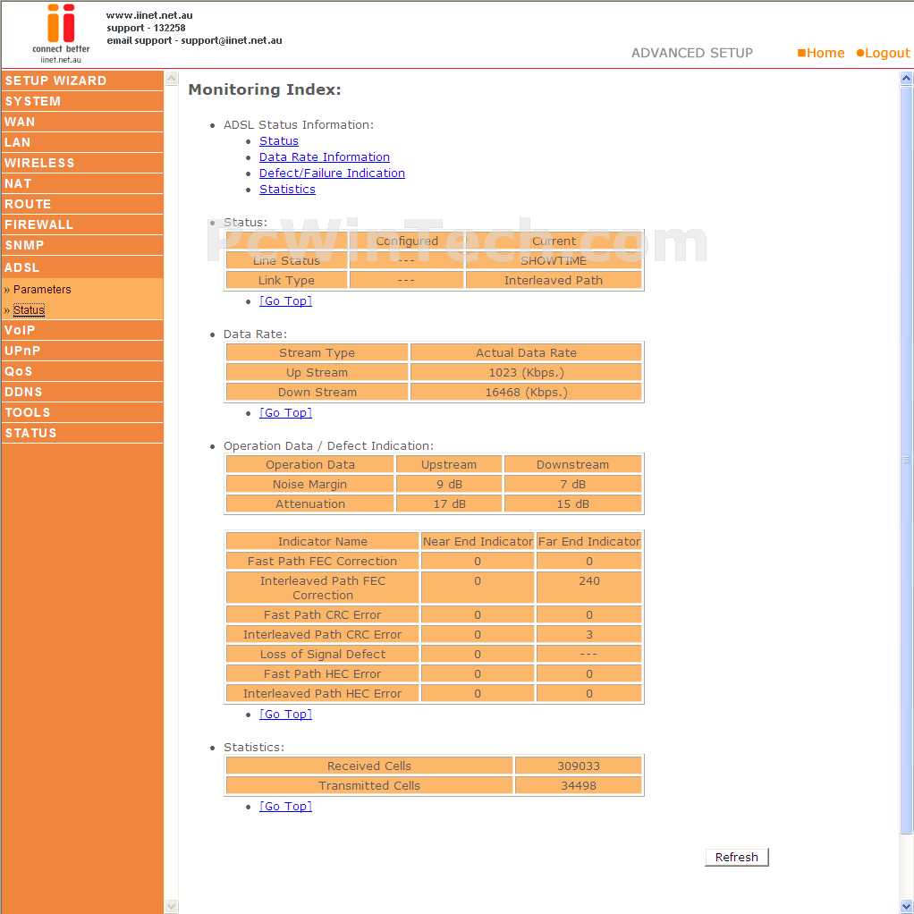Click Go Top under Indicator table
Screen dimensions: 914x914
click(x=285, y=714)
